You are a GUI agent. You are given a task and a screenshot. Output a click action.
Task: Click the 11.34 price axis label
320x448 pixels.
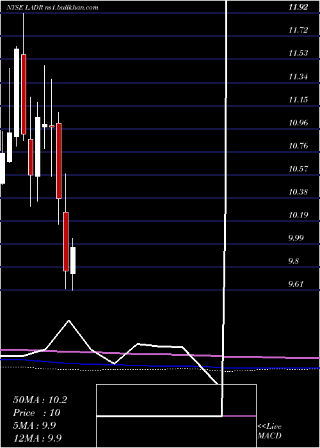click(x=298, y=77)
